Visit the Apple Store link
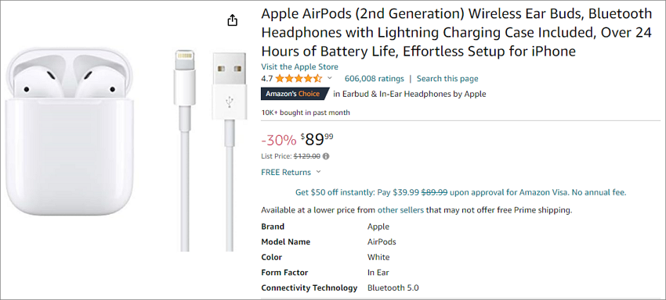The width and height of the screenshot is (666, 300). (x=299, y=66)
